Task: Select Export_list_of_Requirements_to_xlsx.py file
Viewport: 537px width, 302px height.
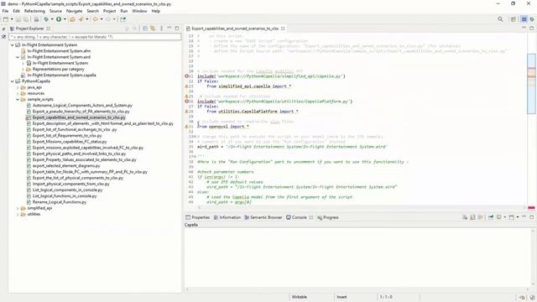Action: [x=67, y=136]
